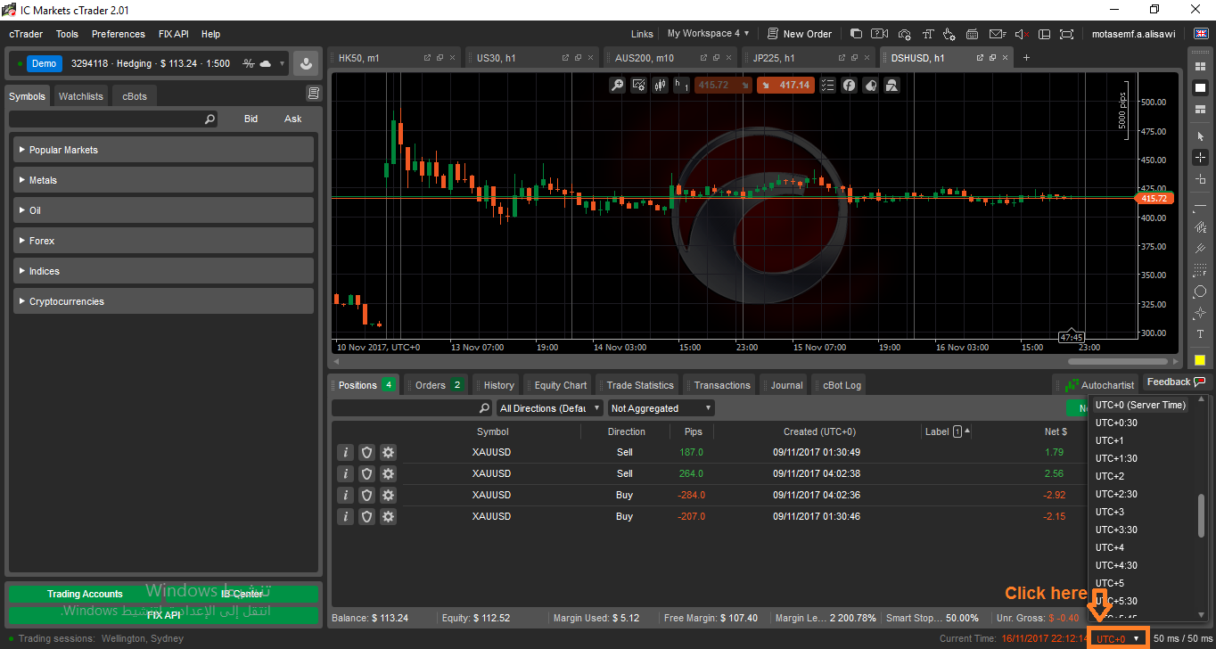1216x649 pixels.
Task: Expand the Metals group
Action: click(164, 180)
